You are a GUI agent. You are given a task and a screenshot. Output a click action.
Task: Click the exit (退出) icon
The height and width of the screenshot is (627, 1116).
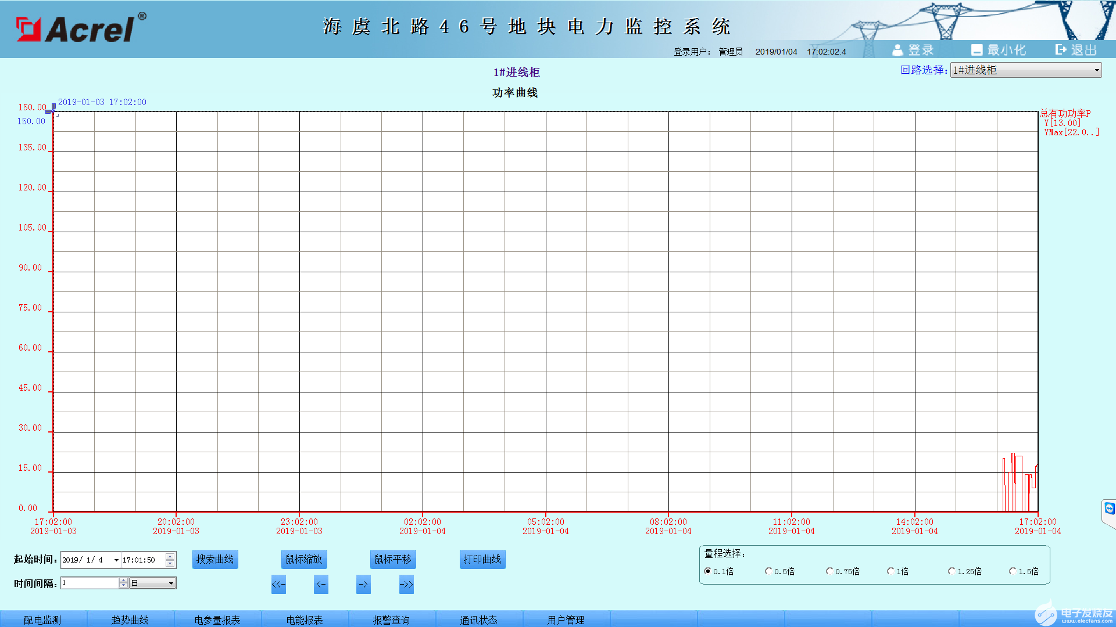click(x=1061, y=50)
